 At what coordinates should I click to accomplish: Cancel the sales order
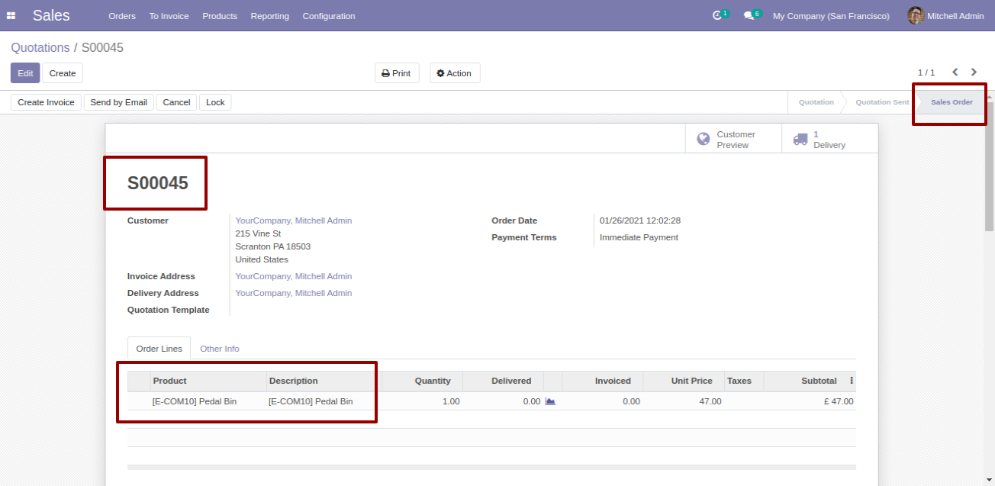pyautogui.click(x=176, y=102)
